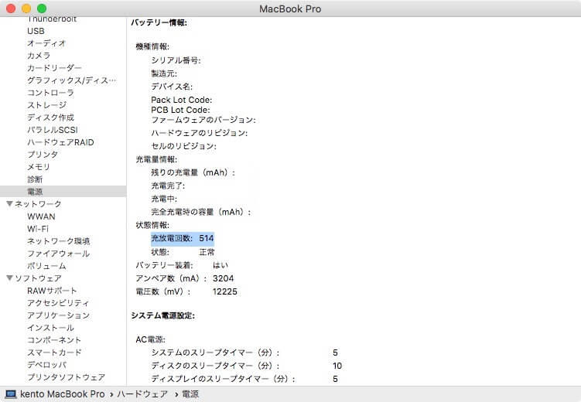Select パラレルSCSI entry
Screen dimensions: 581x402
tap(53, 130)
